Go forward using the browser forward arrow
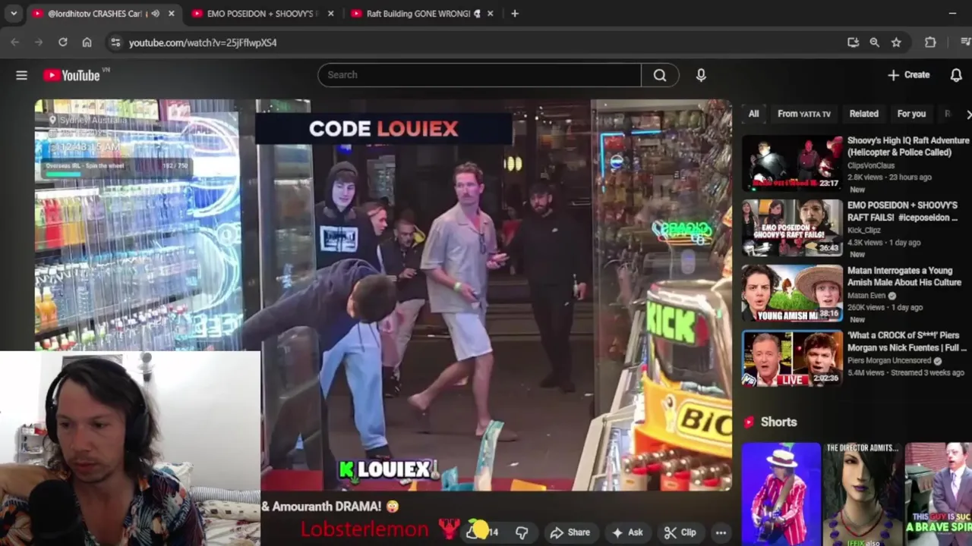972x546 pixels. pos(39,42)
